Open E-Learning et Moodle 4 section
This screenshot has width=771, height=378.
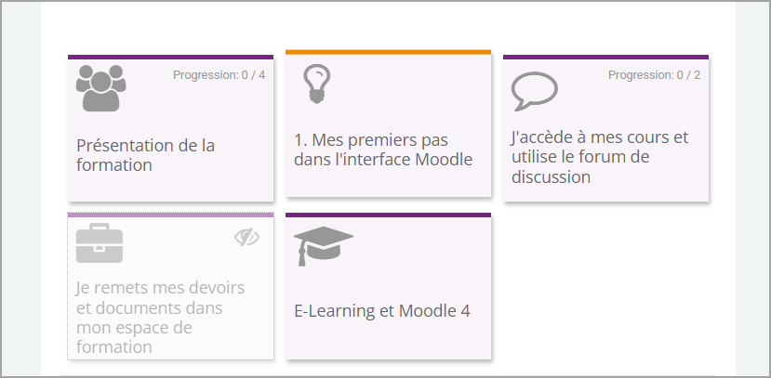[382, 311]
